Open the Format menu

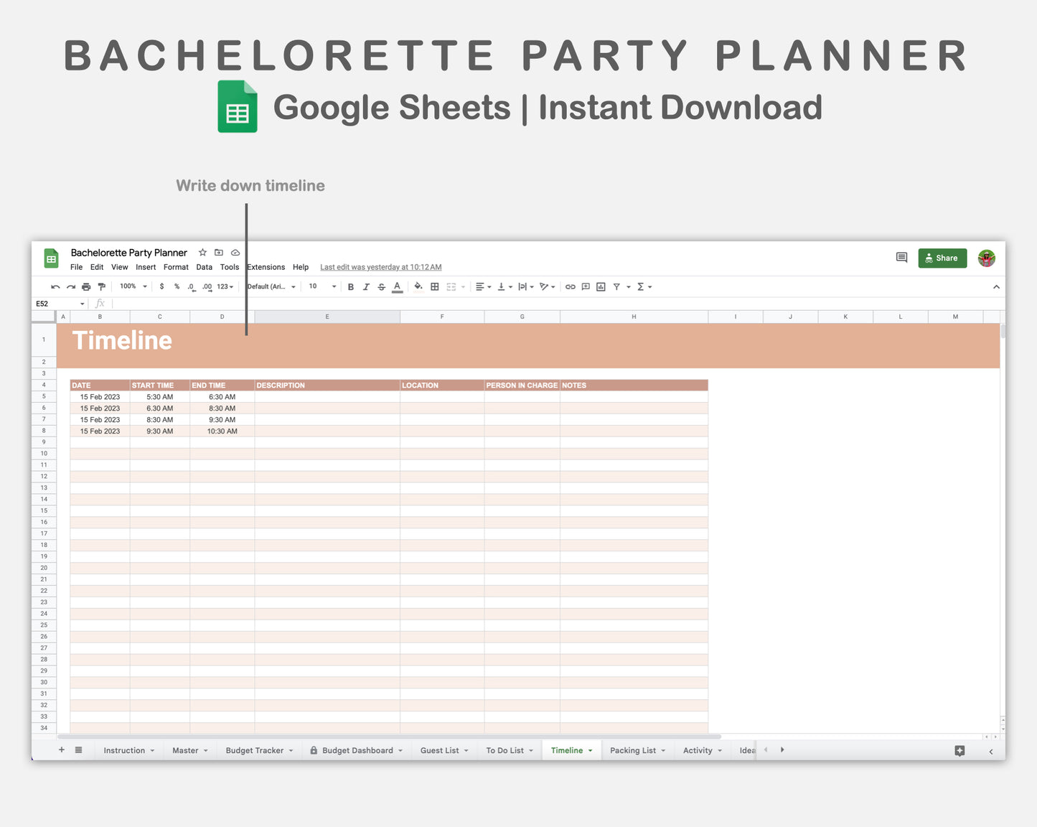175,267
